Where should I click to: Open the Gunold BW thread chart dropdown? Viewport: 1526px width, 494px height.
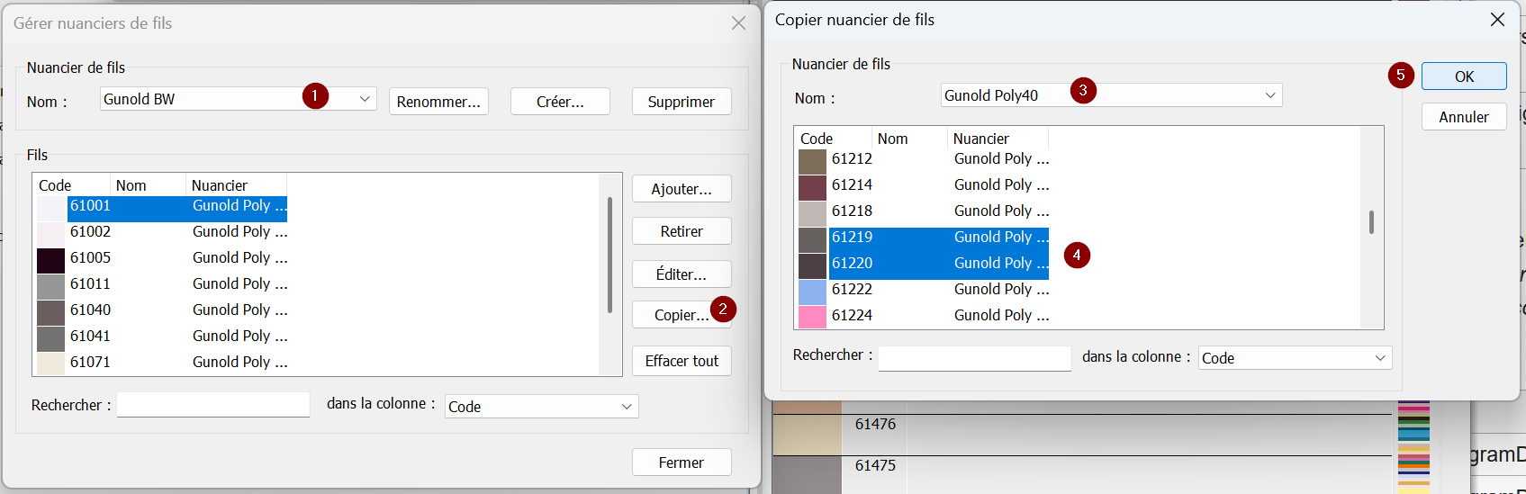pyautogui.click(x=365, y=99)
